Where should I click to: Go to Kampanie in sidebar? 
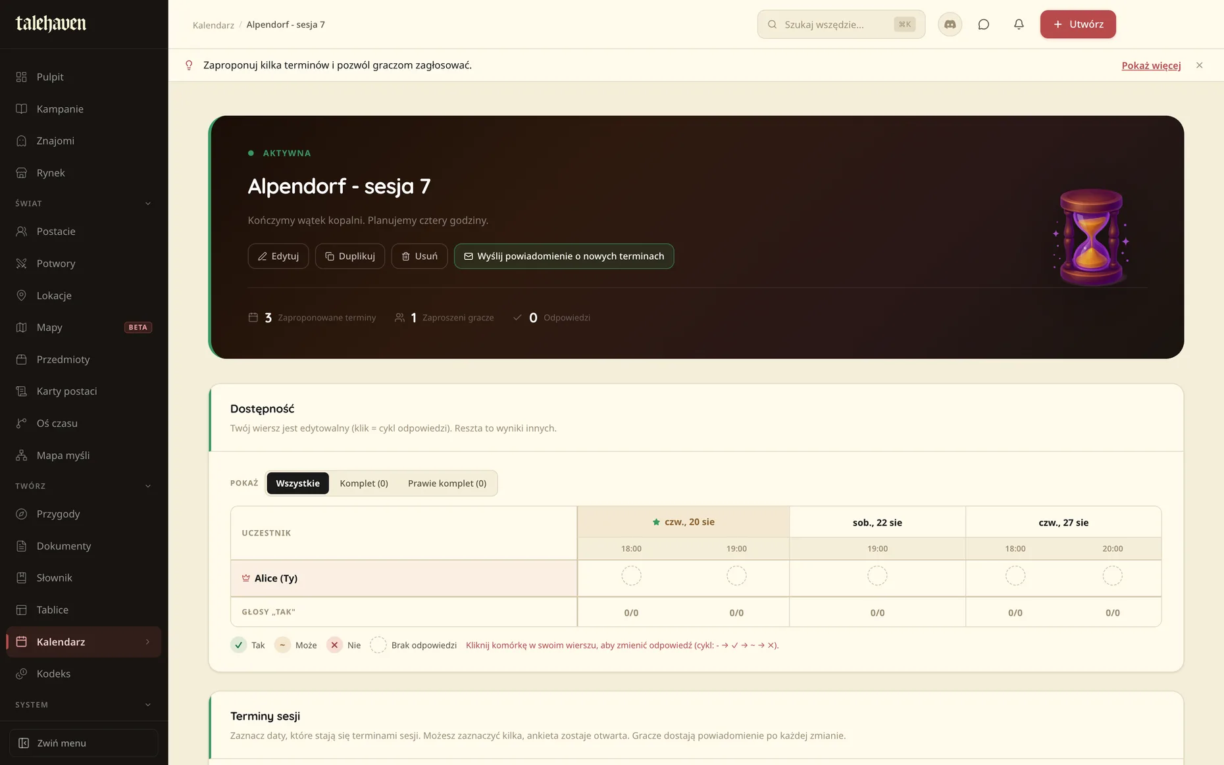pos(84,109)
